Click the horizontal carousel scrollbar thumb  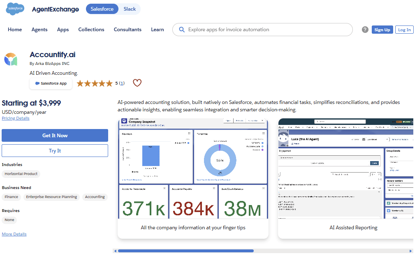click(185, 251)
